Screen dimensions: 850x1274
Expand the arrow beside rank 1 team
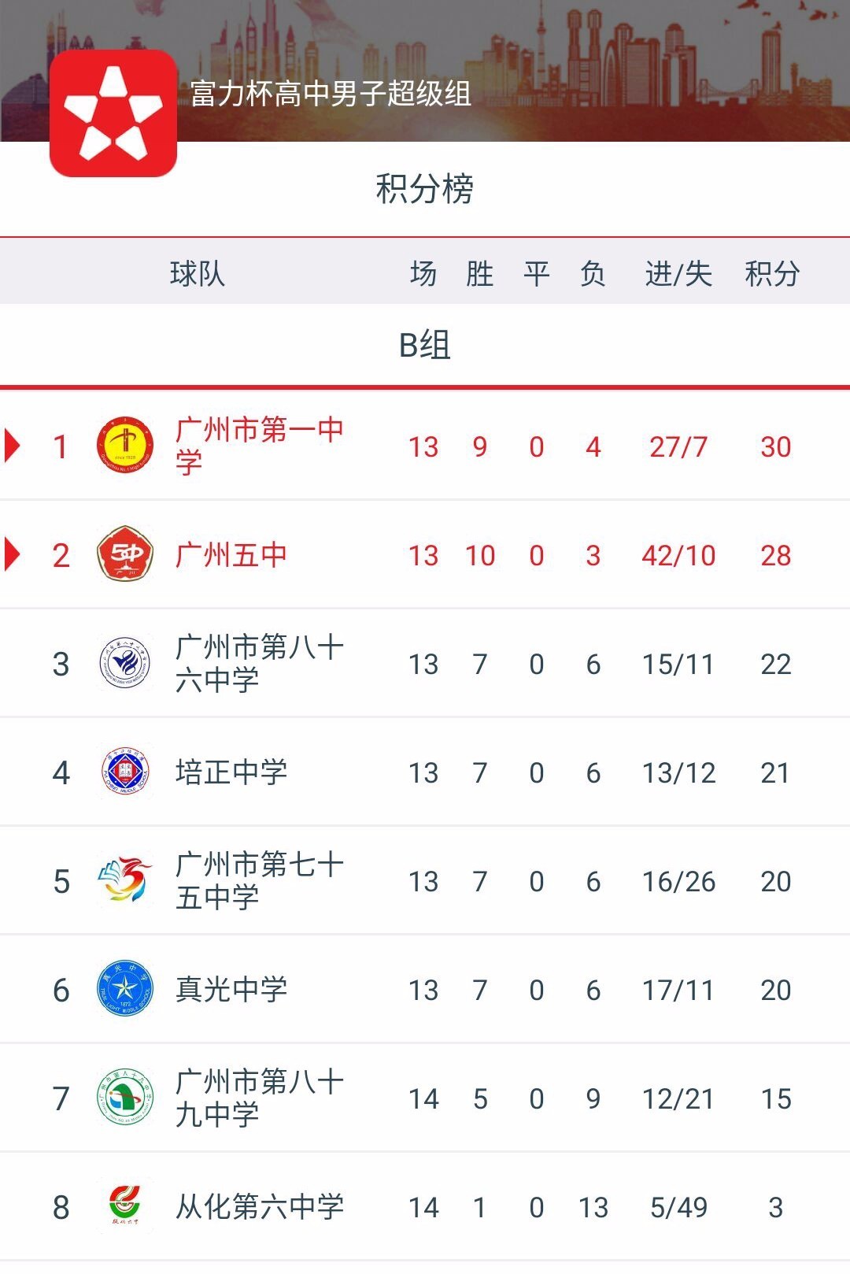[x=11, y=445]
